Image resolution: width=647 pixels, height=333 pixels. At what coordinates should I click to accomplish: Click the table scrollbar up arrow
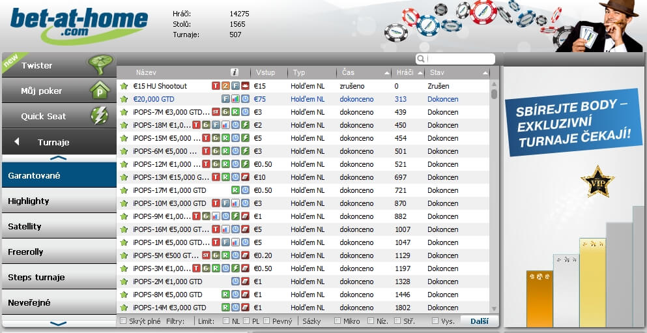[494, 84]
